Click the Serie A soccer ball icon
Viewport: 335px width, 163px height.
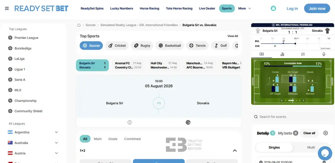(x=10, y=80)
